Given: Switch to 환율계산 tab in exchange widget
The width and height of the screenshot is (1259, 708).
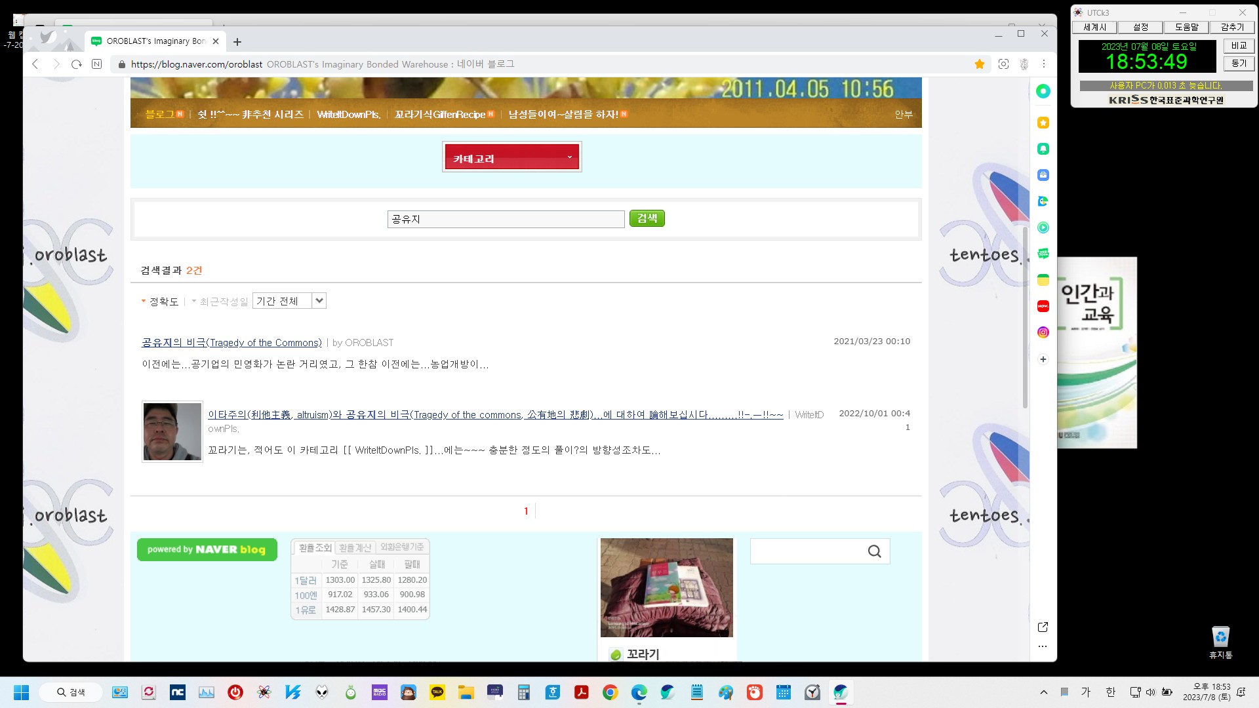Looking at the screenshot, I should pyautogui.click(x=355, y=547).
